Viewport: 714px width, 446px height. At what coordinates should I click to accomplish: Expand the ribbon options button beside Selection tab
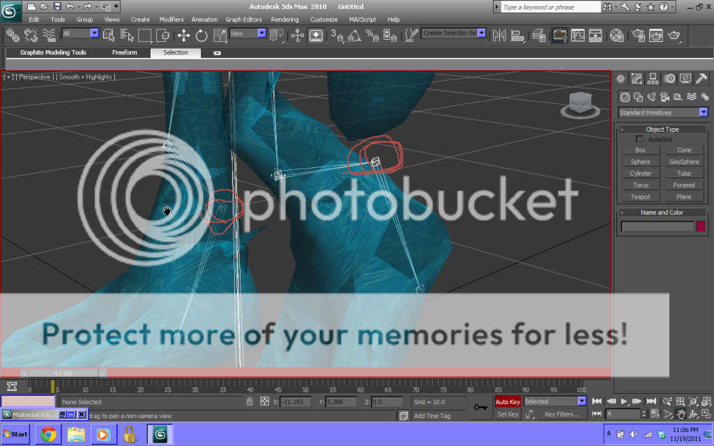217,53
